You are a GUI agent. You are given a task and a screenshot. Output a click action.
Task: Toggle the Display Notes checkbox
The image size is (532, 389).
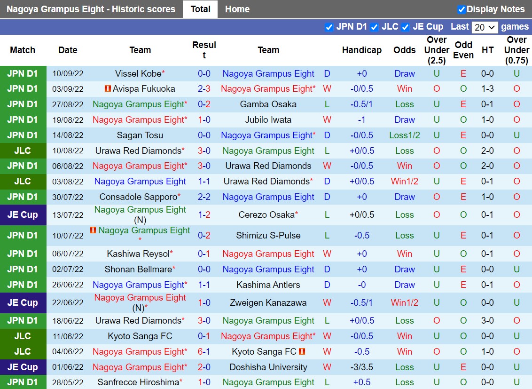[x=461, y=9]
